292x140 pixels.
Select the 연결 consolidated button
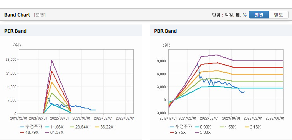point(259,15)
